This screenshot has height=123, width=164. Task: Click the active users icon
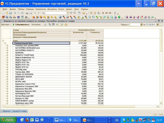[99, 13]
